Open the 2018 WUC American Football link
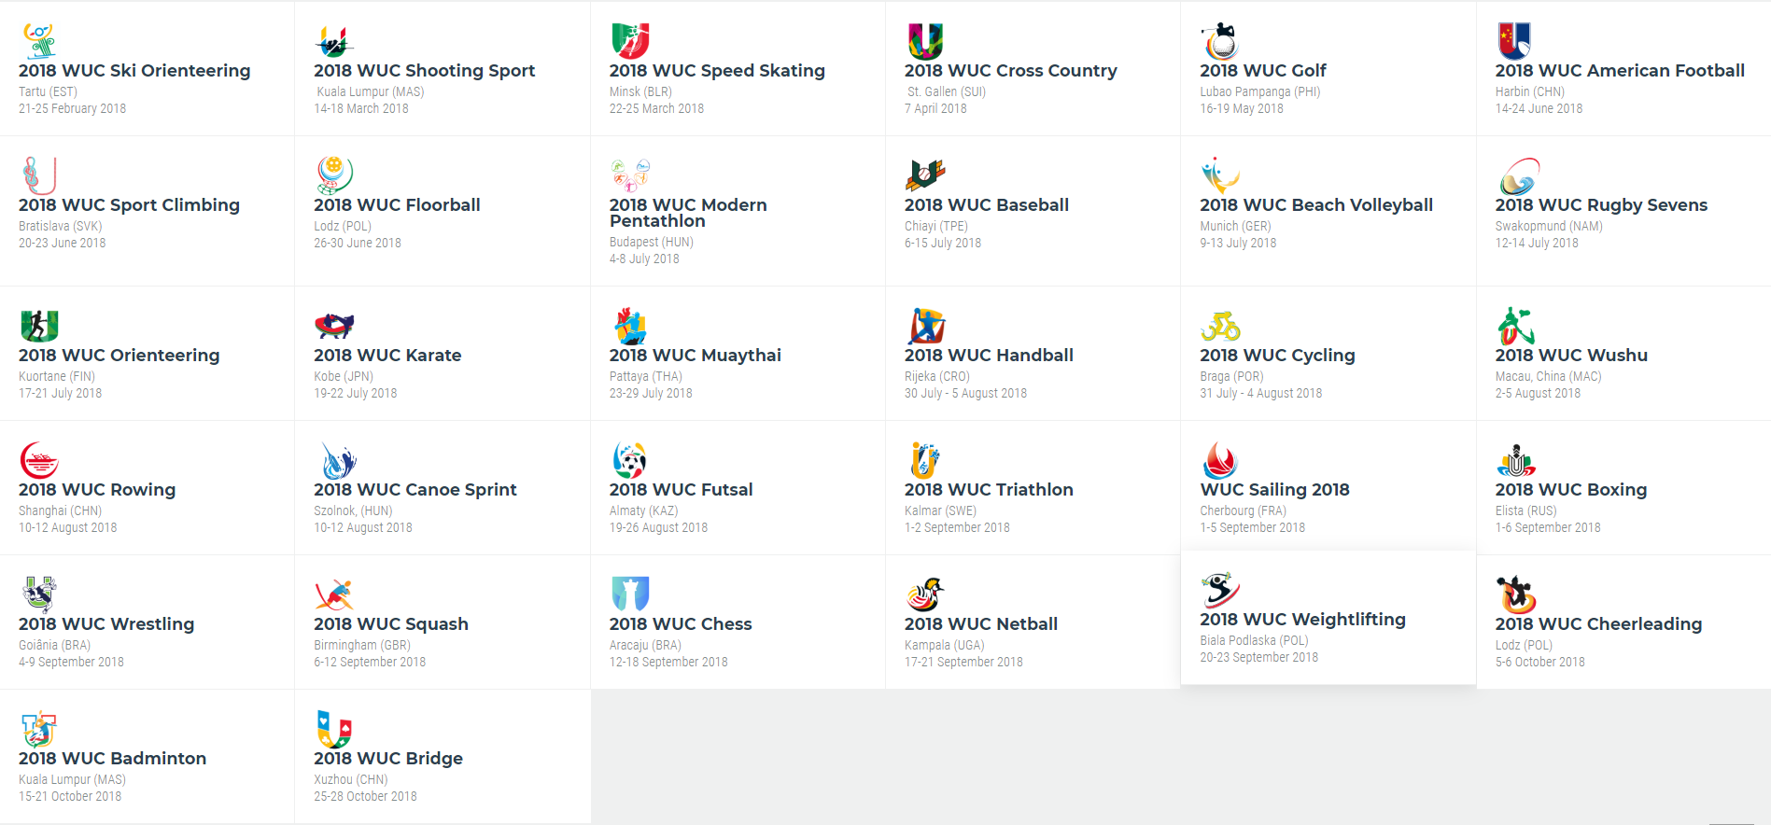Image resolution: width=1771 pixels, height=825 pixels. click(1620, 71)
